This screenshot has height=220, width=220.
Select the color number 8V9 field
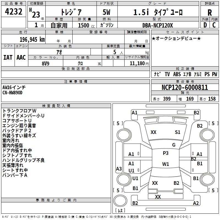pyautogui.click(x=46, y=64)
